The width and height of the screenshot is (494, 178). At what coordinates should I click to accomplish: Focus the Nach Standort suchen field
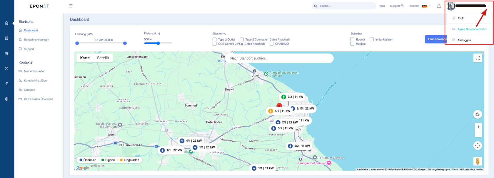click(x=279, y=58)
